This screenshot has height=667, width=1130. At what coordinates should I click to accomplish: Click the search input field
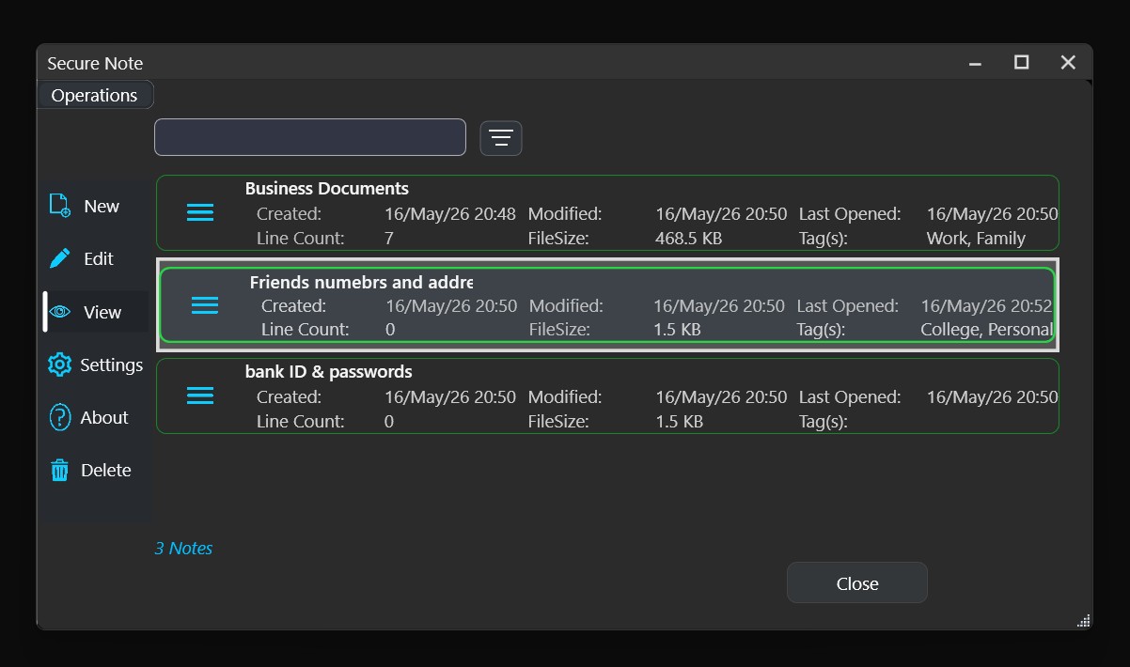point(310,137)
